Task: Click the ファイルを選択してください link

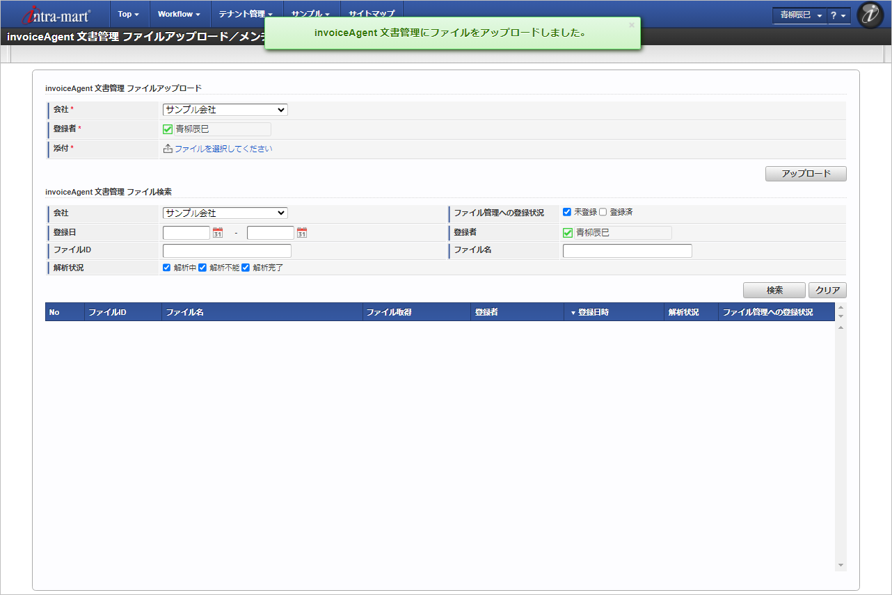Action: tap(223, 149)
